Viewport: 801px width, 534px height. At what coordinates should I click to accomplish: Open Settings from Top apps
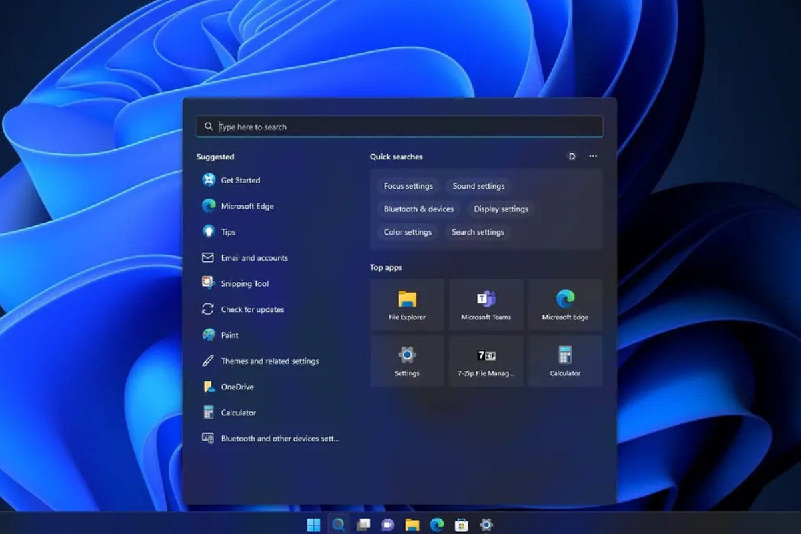pyautogui.click(x=406, y=361)
